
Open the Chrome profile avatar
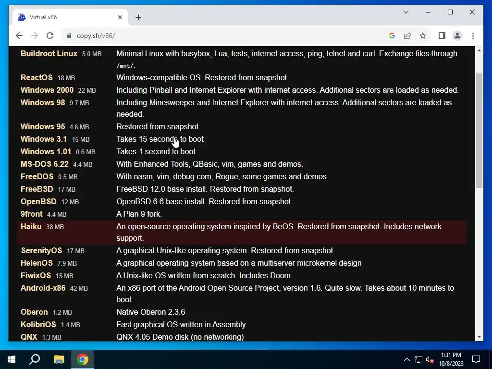(457, 36)
